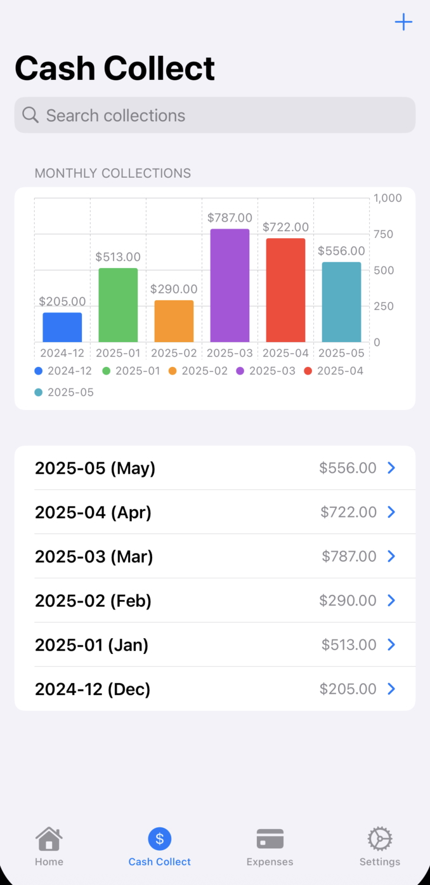Select the green 2025-01 chart bar
The width and height of the screenshot is (430, 885).
coord(118,305)
